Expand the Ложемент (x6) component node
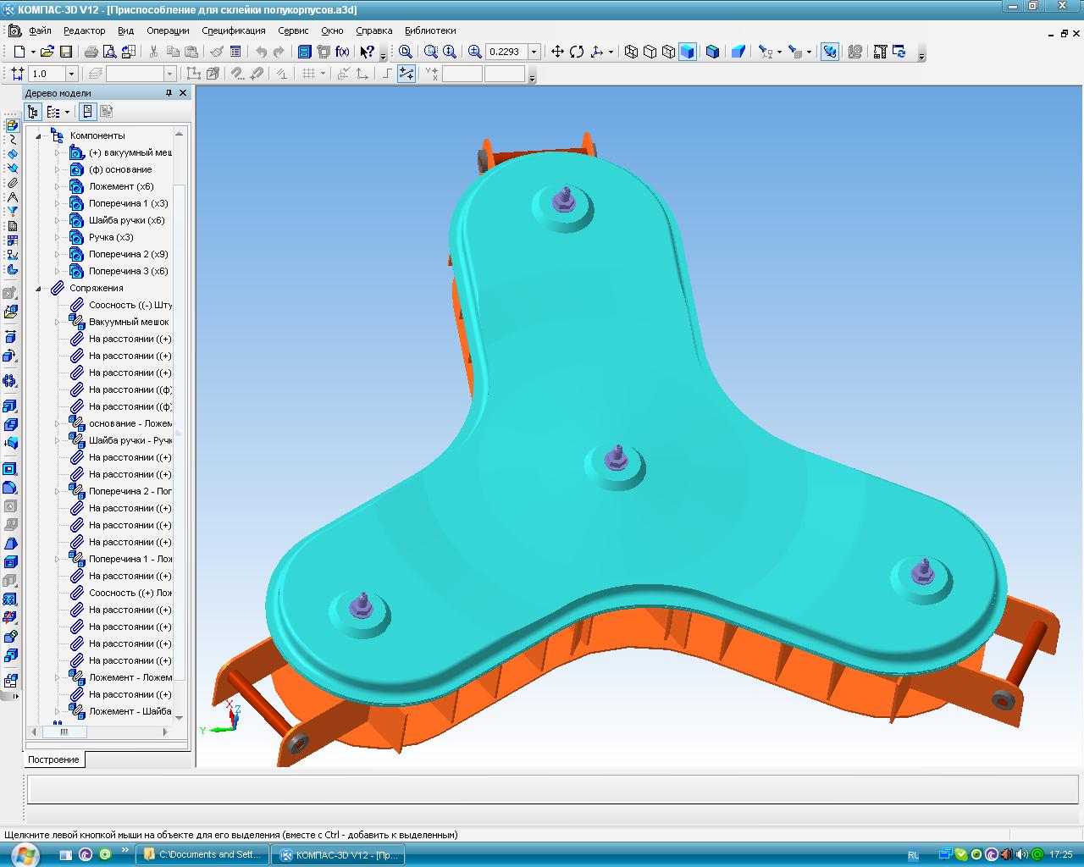Screen dimensions: 1084x867 click(58, 186)
